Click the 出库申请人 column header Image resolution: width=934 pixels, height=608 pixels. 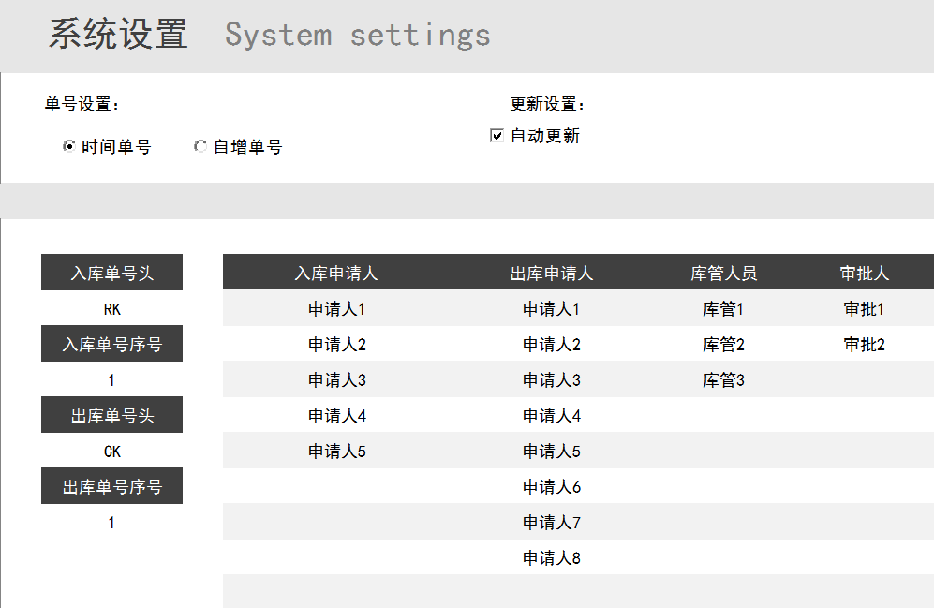552,273
